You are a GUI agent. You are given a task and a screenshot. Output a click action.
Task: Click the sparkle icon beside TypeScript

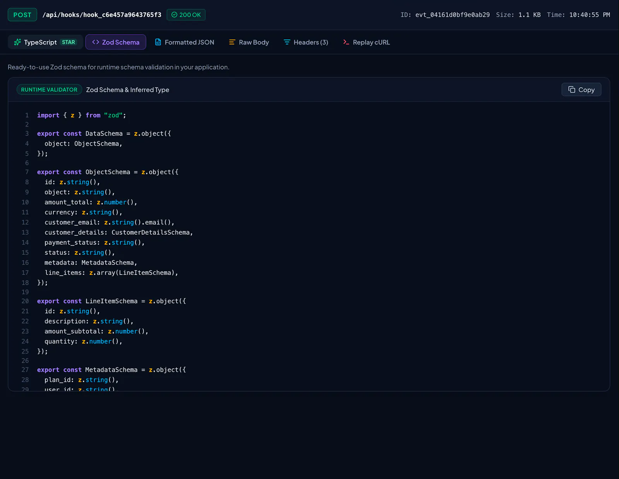click(17, 42)
